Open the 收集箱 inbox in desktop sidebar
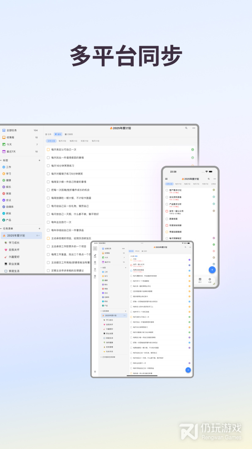252x449 pixels. tap(12, 137)
